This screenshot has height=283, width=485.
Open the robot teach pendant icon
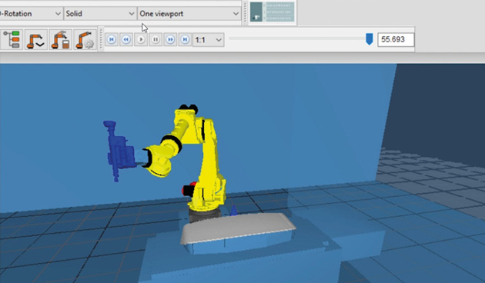coord(60,39)
